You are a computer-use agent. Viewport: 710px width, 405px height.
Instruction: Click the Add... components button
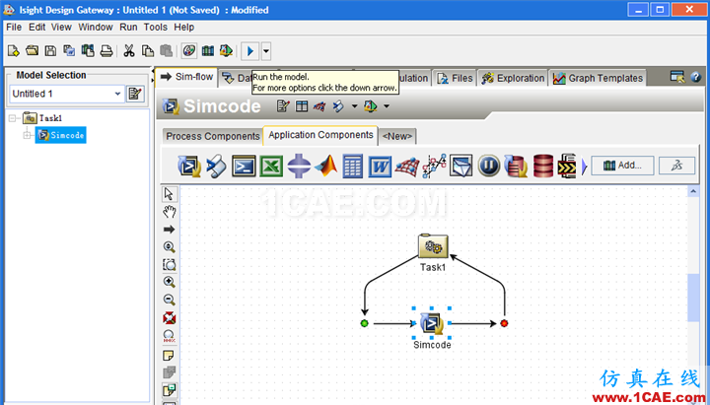pos(622,166)
